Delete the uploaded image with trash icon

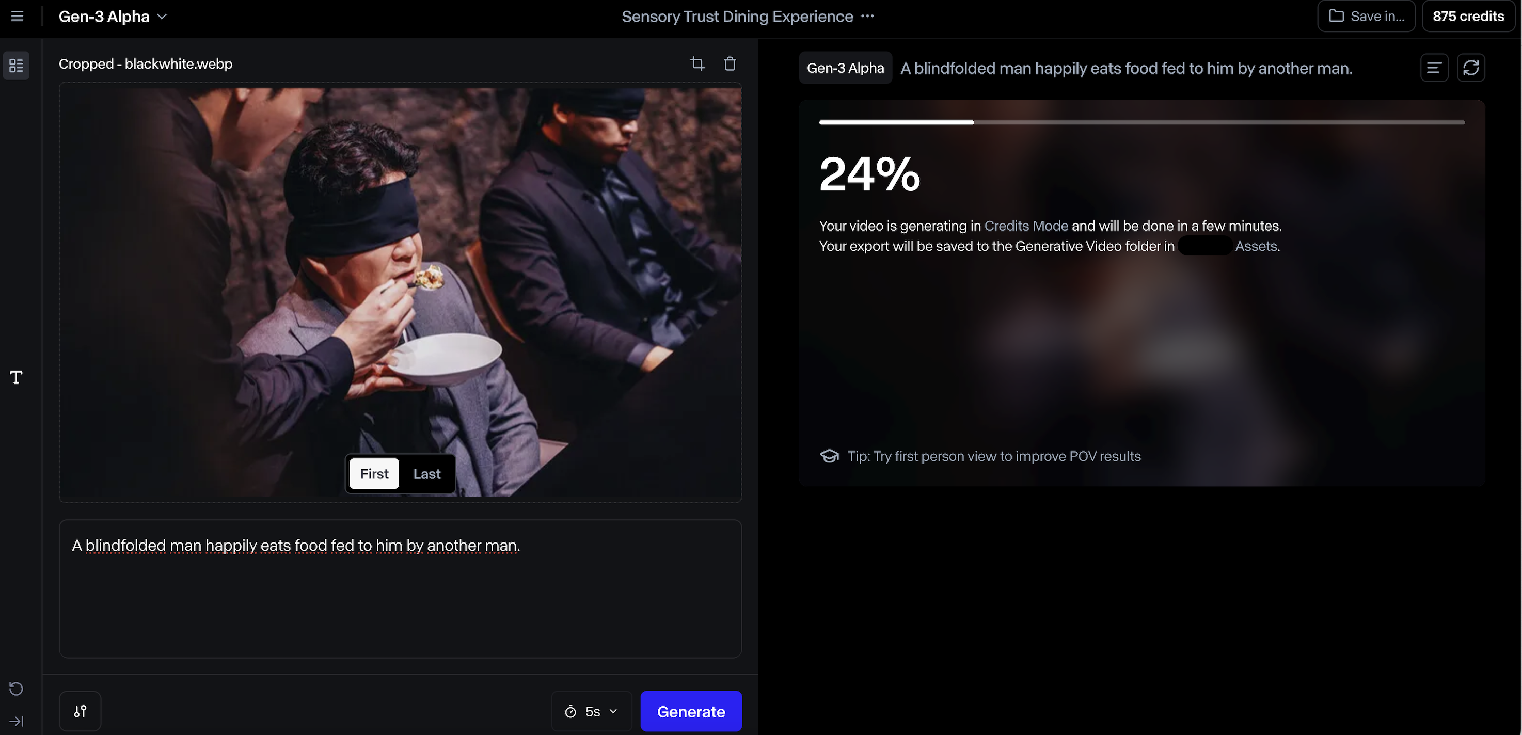point(730,64)
